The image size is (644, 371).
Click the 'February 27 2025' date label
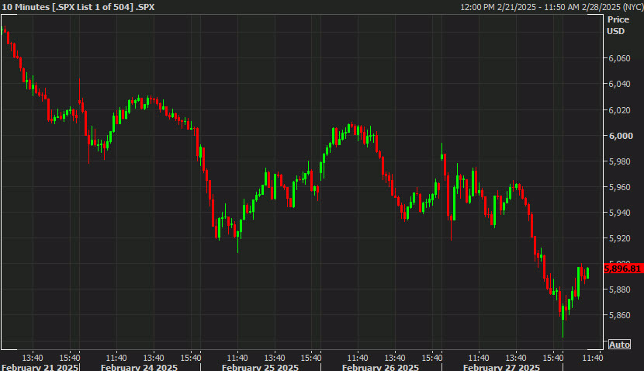click(501, 367)
